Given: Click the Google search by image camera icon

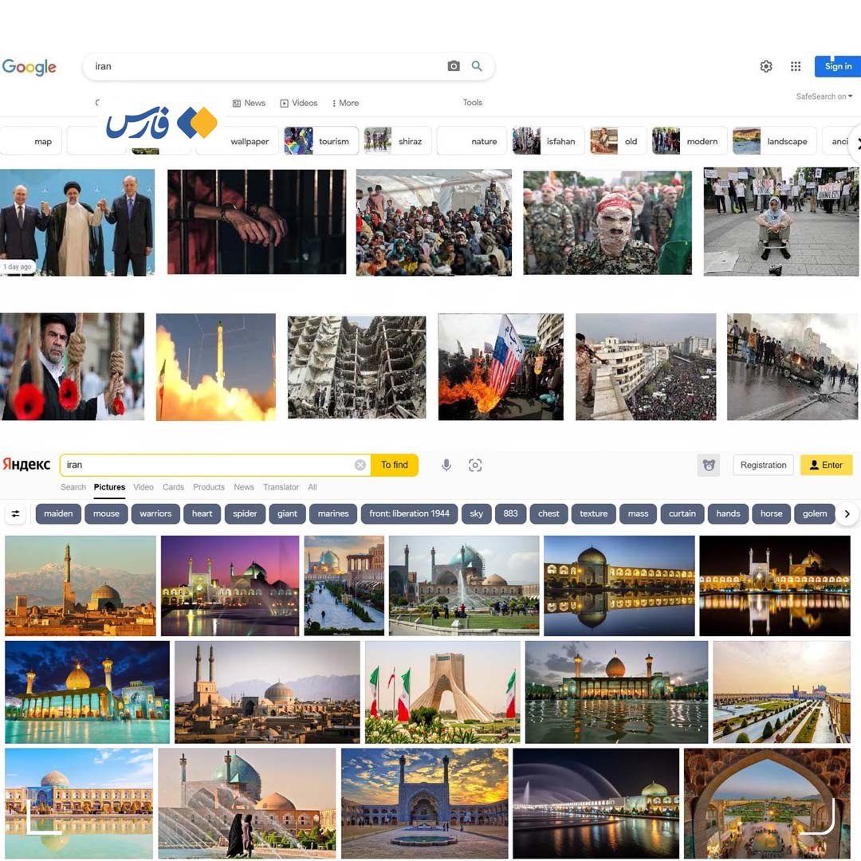Looking at the screenshot, I should click(x=454, y=66).
